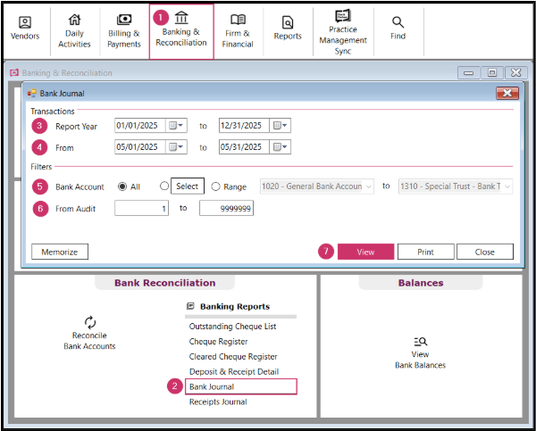The width and height of the screenshot is (536, 431).
Task: Open the Find magnifier icon
Action: pyautogui.click(x=398, y=22)
